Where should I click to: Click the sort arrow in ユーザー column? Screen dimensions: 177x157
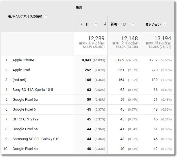point(105,24)
